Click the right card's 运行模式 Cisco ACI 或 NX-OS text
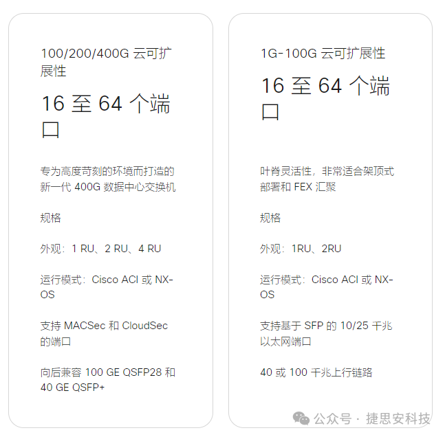Image resolution: width=445 pixels, height=437 pixels. [x=327, y=287]
